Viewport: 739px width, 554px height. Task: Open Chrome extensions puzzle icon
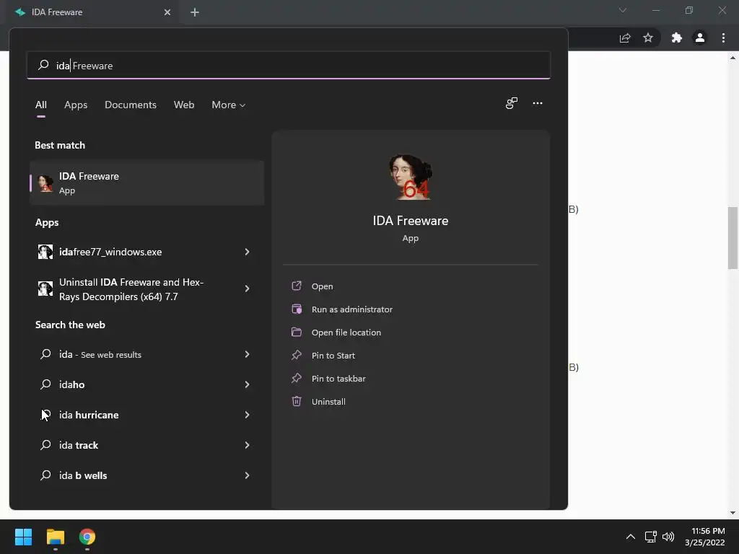coord(677,38)
